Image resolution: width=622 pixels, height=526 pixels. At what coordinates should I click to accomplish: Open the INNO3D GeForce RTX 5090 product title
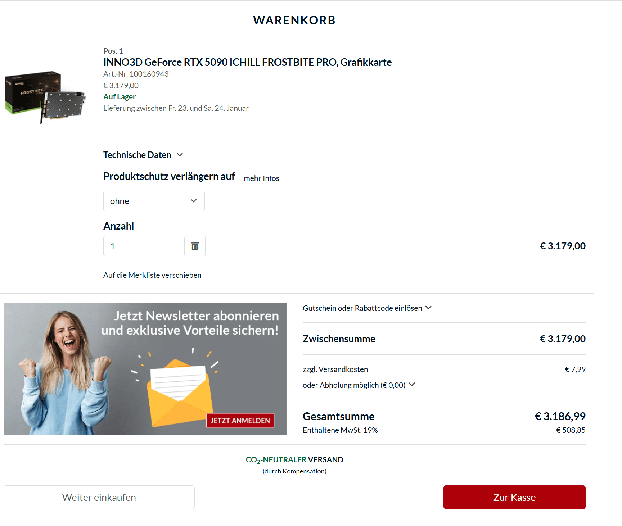coord(247,62)
